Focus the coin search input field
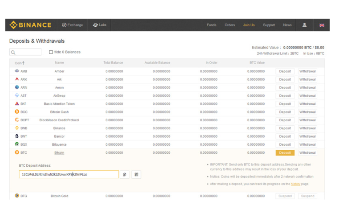The image size is (339, 216). [x=25, y=52]
